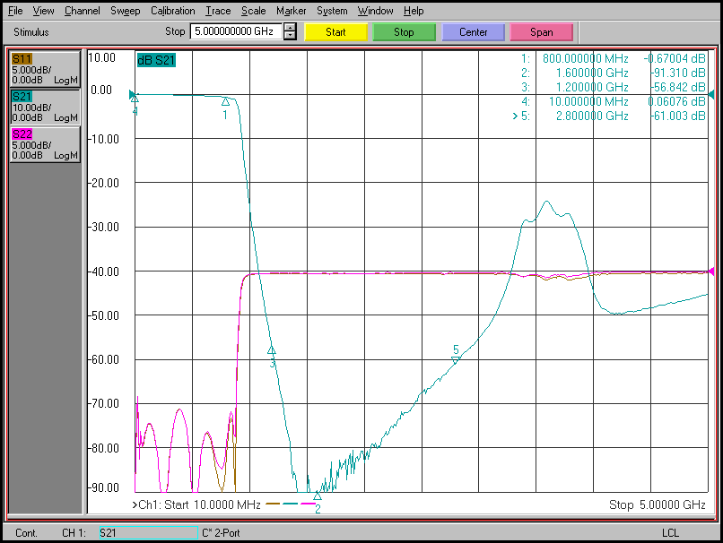The height and width of the screenshot is (543, 723).
Task: Open the Marker menu
Action: pos(291,11)
